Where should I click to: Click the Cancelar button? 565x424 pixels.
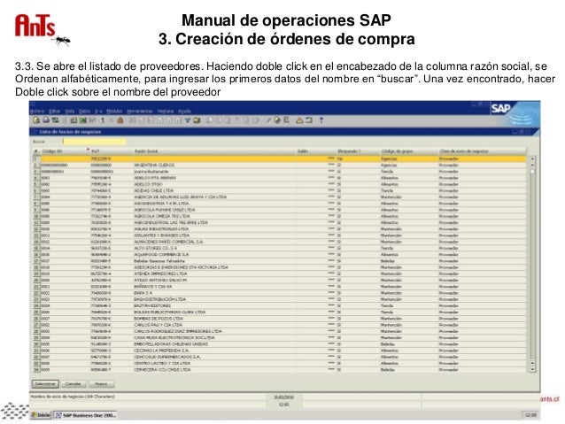tap(74, 384)
